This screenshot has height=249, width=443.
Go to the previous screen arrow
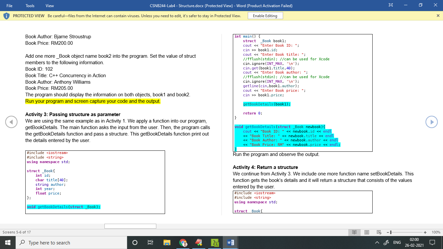tap(11, 122)
